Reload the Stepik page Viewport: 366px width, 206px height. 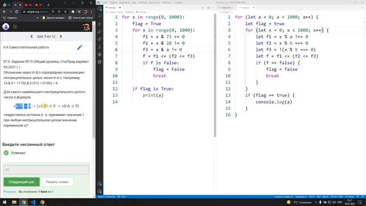(x=17, y=11)
